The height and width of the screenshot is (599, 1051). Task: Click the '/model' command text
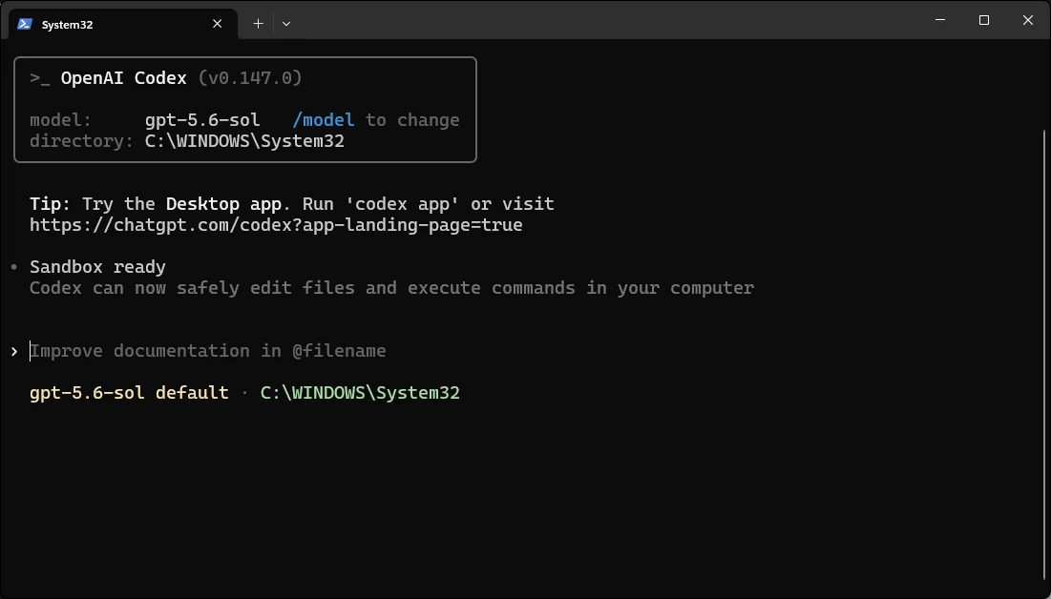tap(323, 120)
